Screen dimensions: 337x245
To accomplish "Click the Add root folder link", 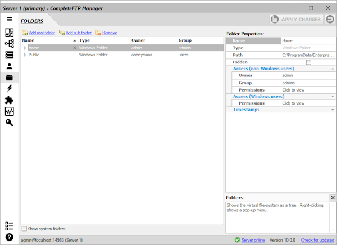I will click(42, 33).
